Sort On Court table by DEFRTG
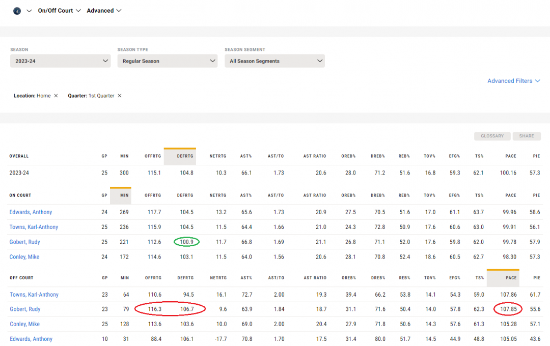Viewport: 550px width, 346px height. tap(185, 195)
